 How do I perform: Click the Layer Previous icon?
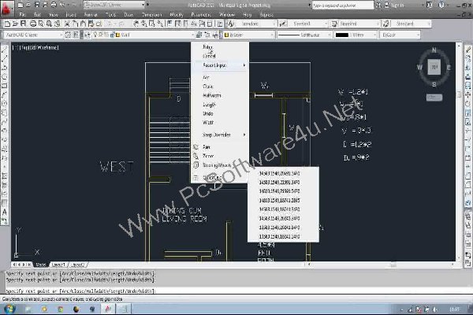pos(207,35)
